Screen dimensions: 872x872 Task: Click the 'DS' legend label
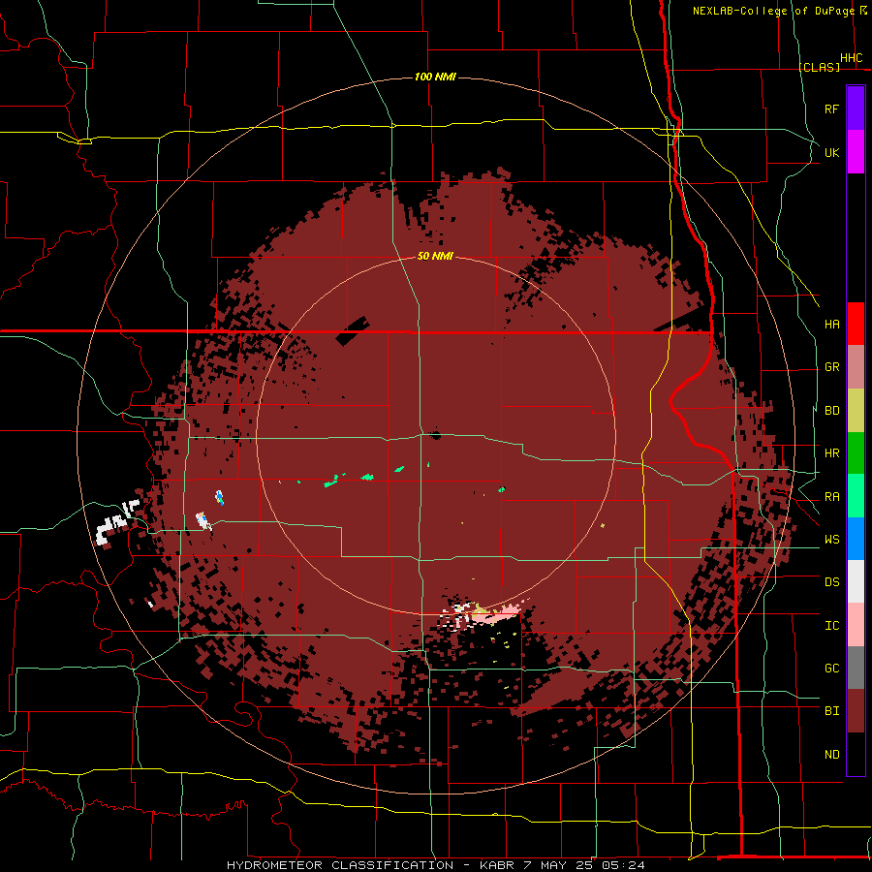(831, 582)
